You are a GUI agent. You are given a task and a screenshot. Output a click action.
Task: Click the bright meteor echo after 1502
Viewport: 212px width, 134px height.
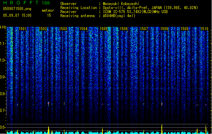[49, 104]
